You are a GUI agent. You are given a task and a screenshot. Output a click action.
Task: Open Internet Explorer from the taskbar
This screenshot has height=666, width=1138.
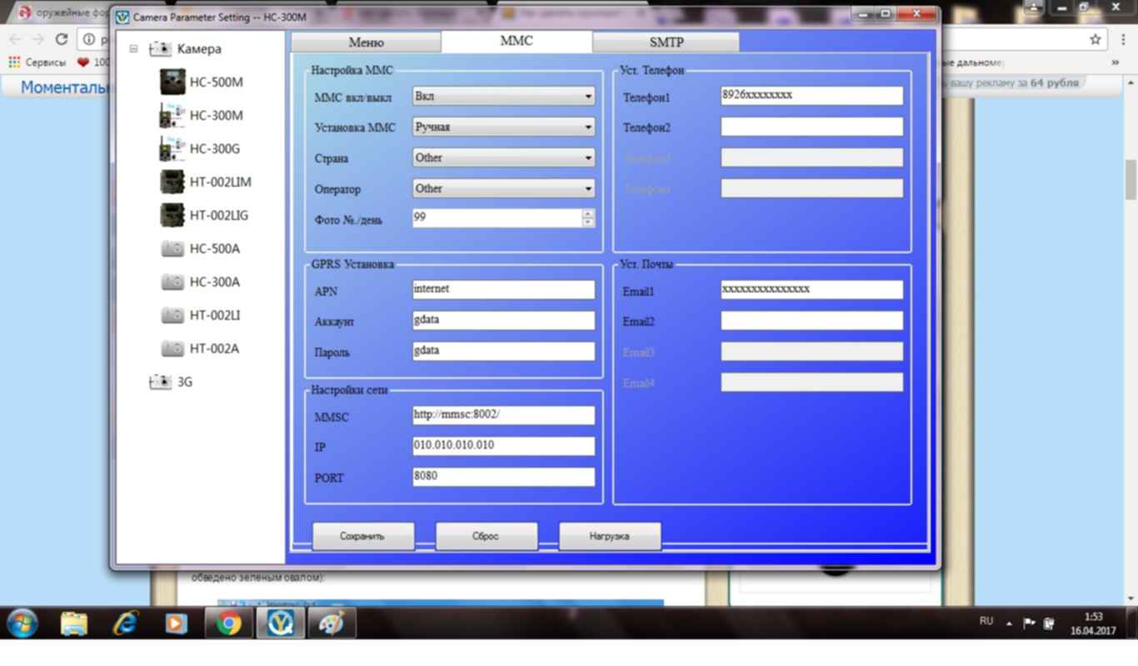pos(125,623)
